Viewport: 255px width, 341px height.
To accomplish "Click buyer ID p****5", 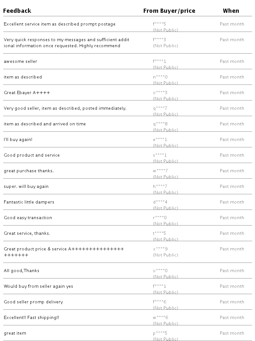I will pos(160,333).
